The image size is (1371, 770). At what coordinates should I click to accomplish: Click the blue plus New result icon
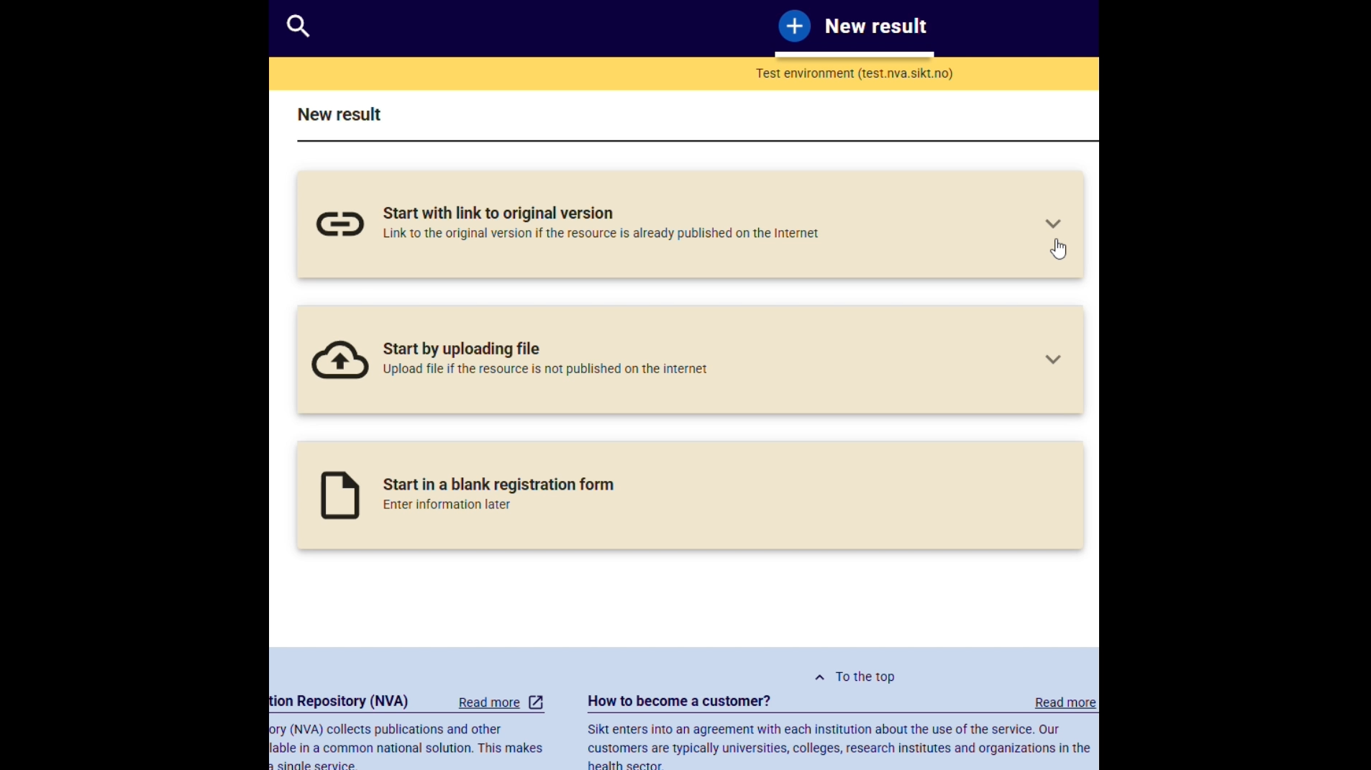(795, 27)
